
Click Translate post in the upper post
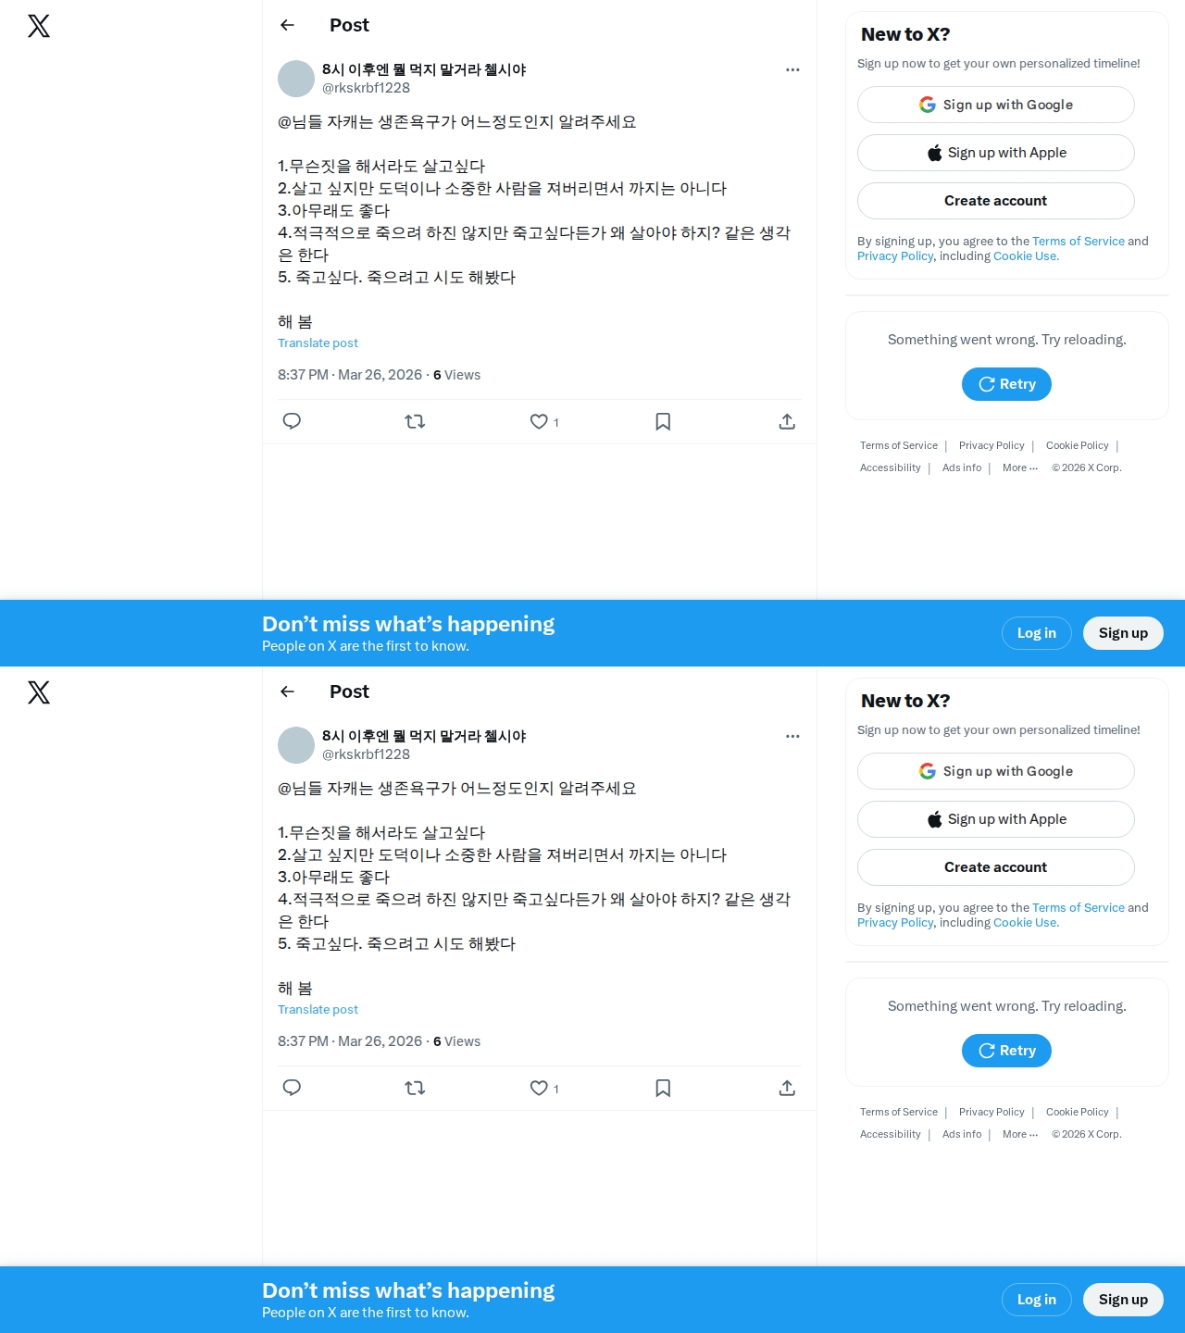point(318,343)
